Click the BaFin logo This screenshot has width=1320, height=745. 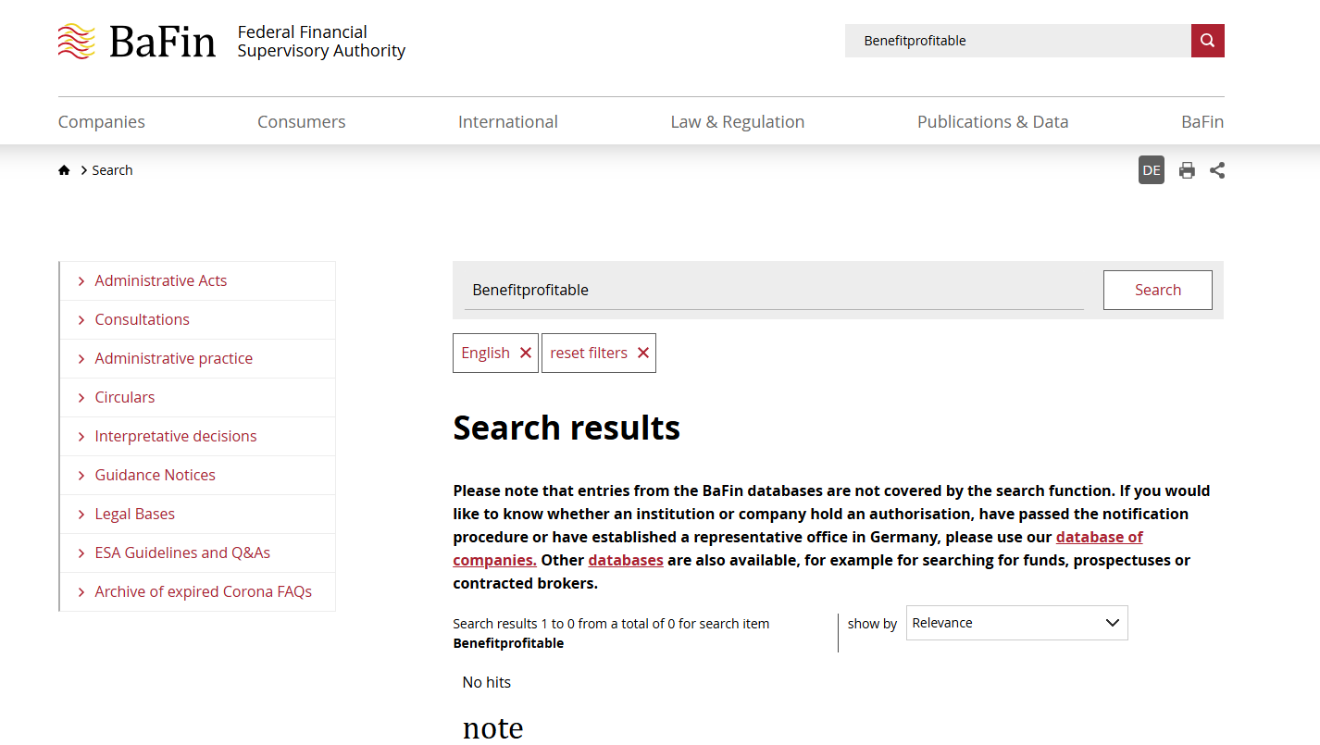137,42
